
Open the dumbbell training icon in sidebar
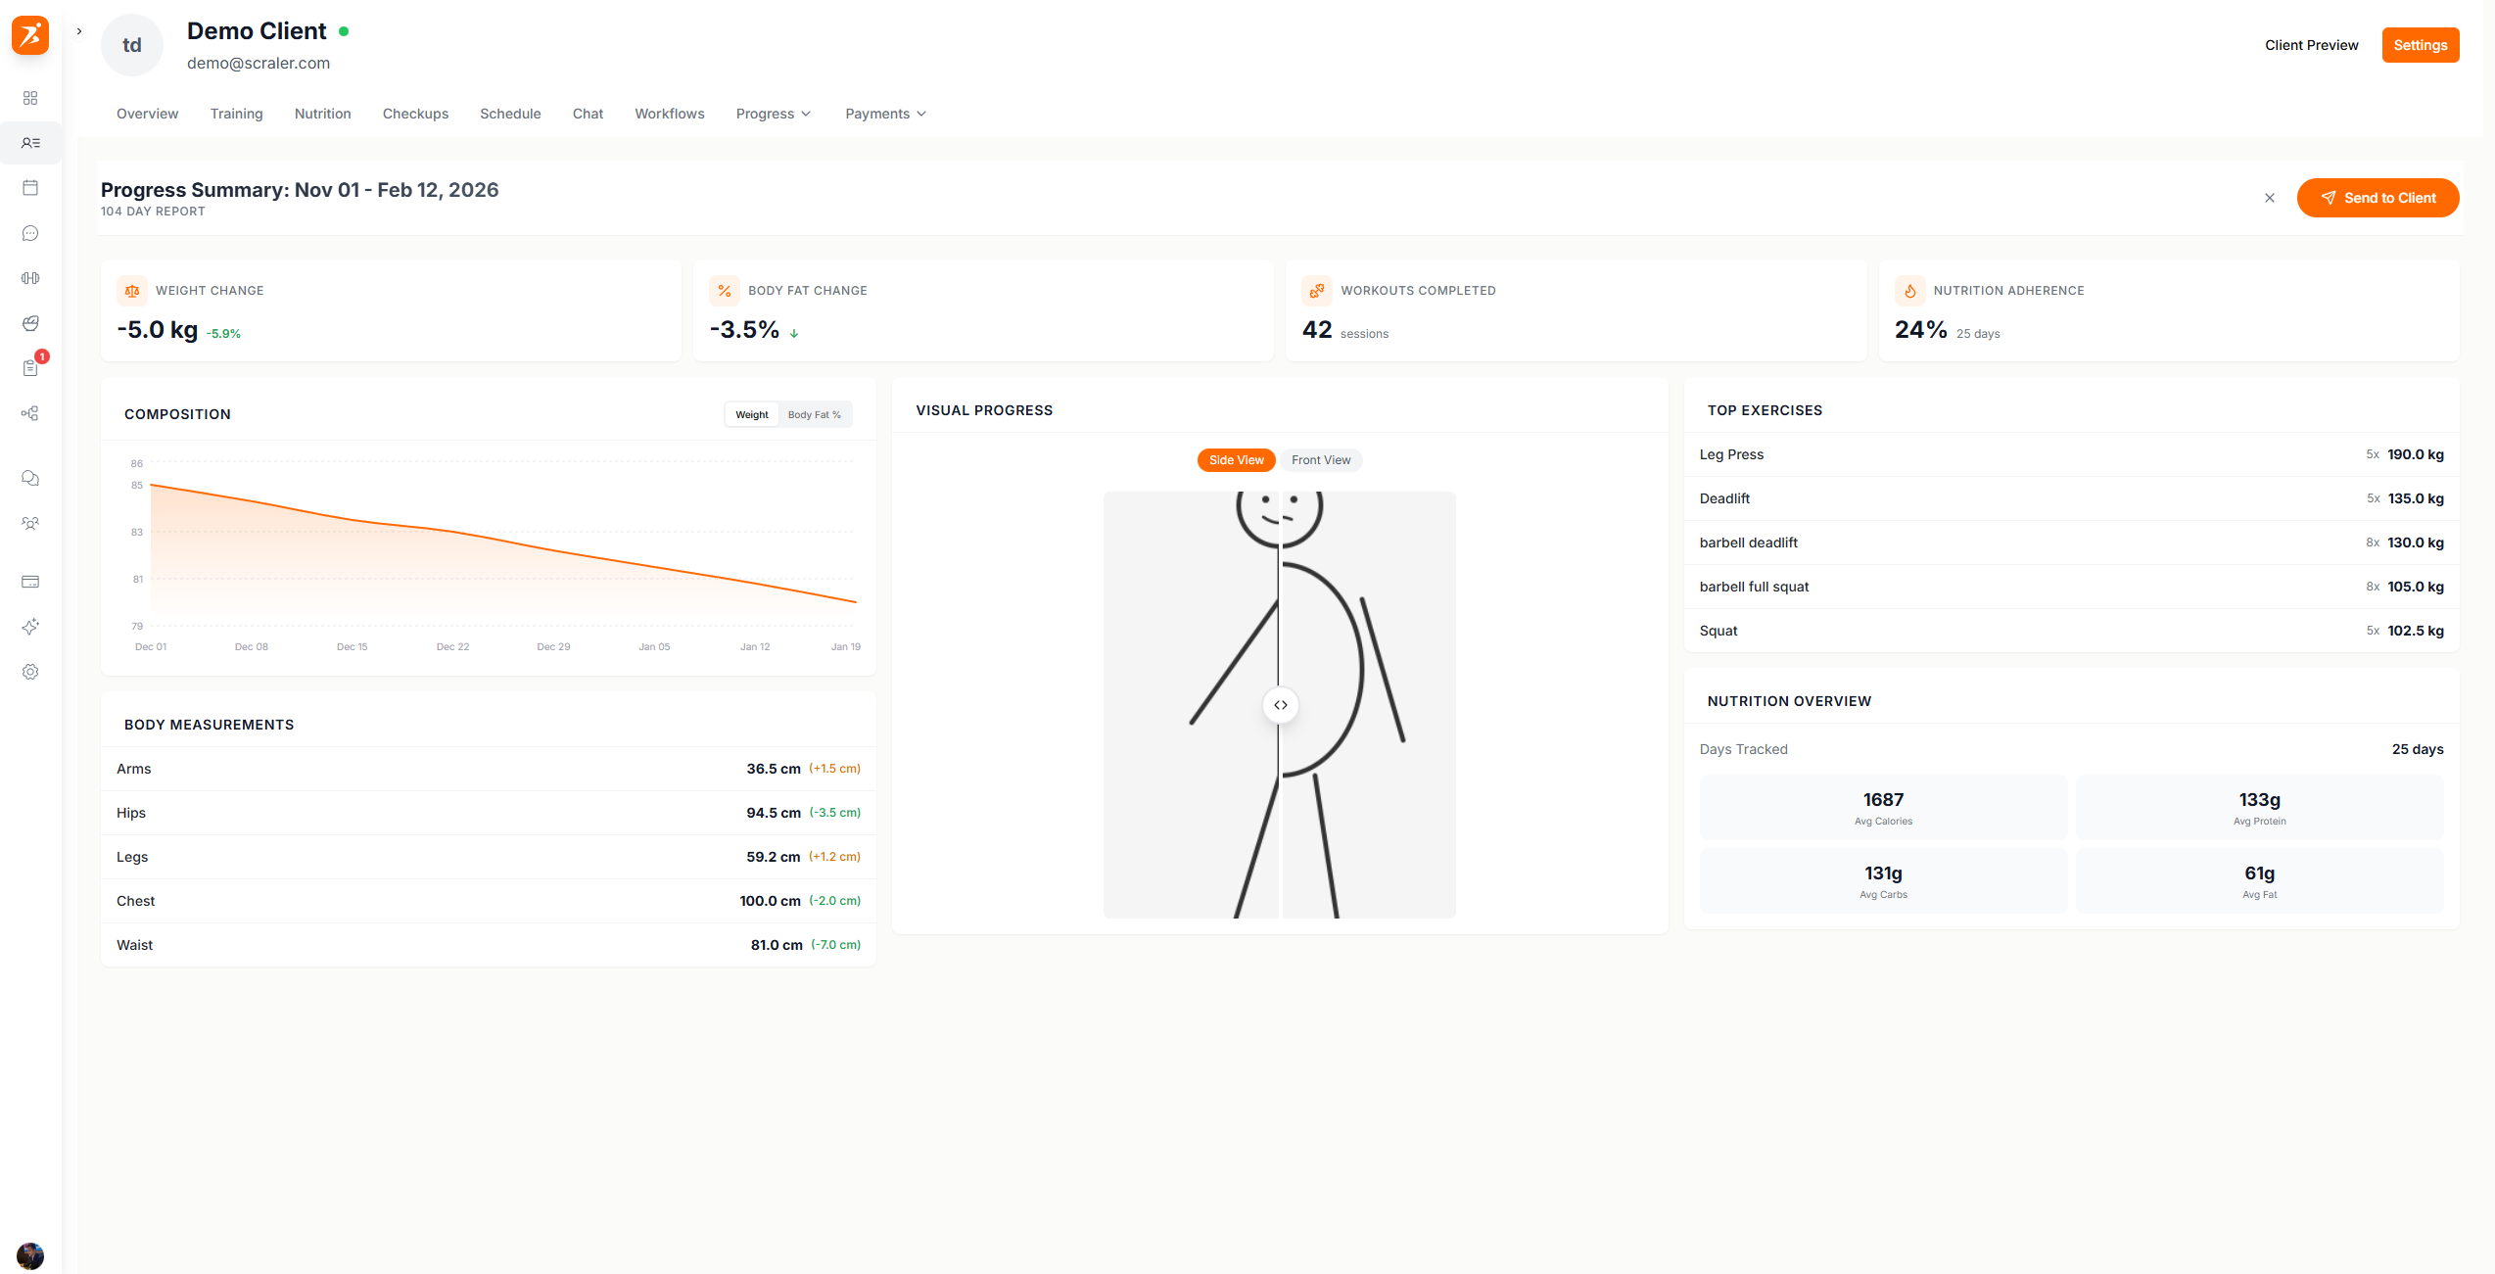coord(30,278)
